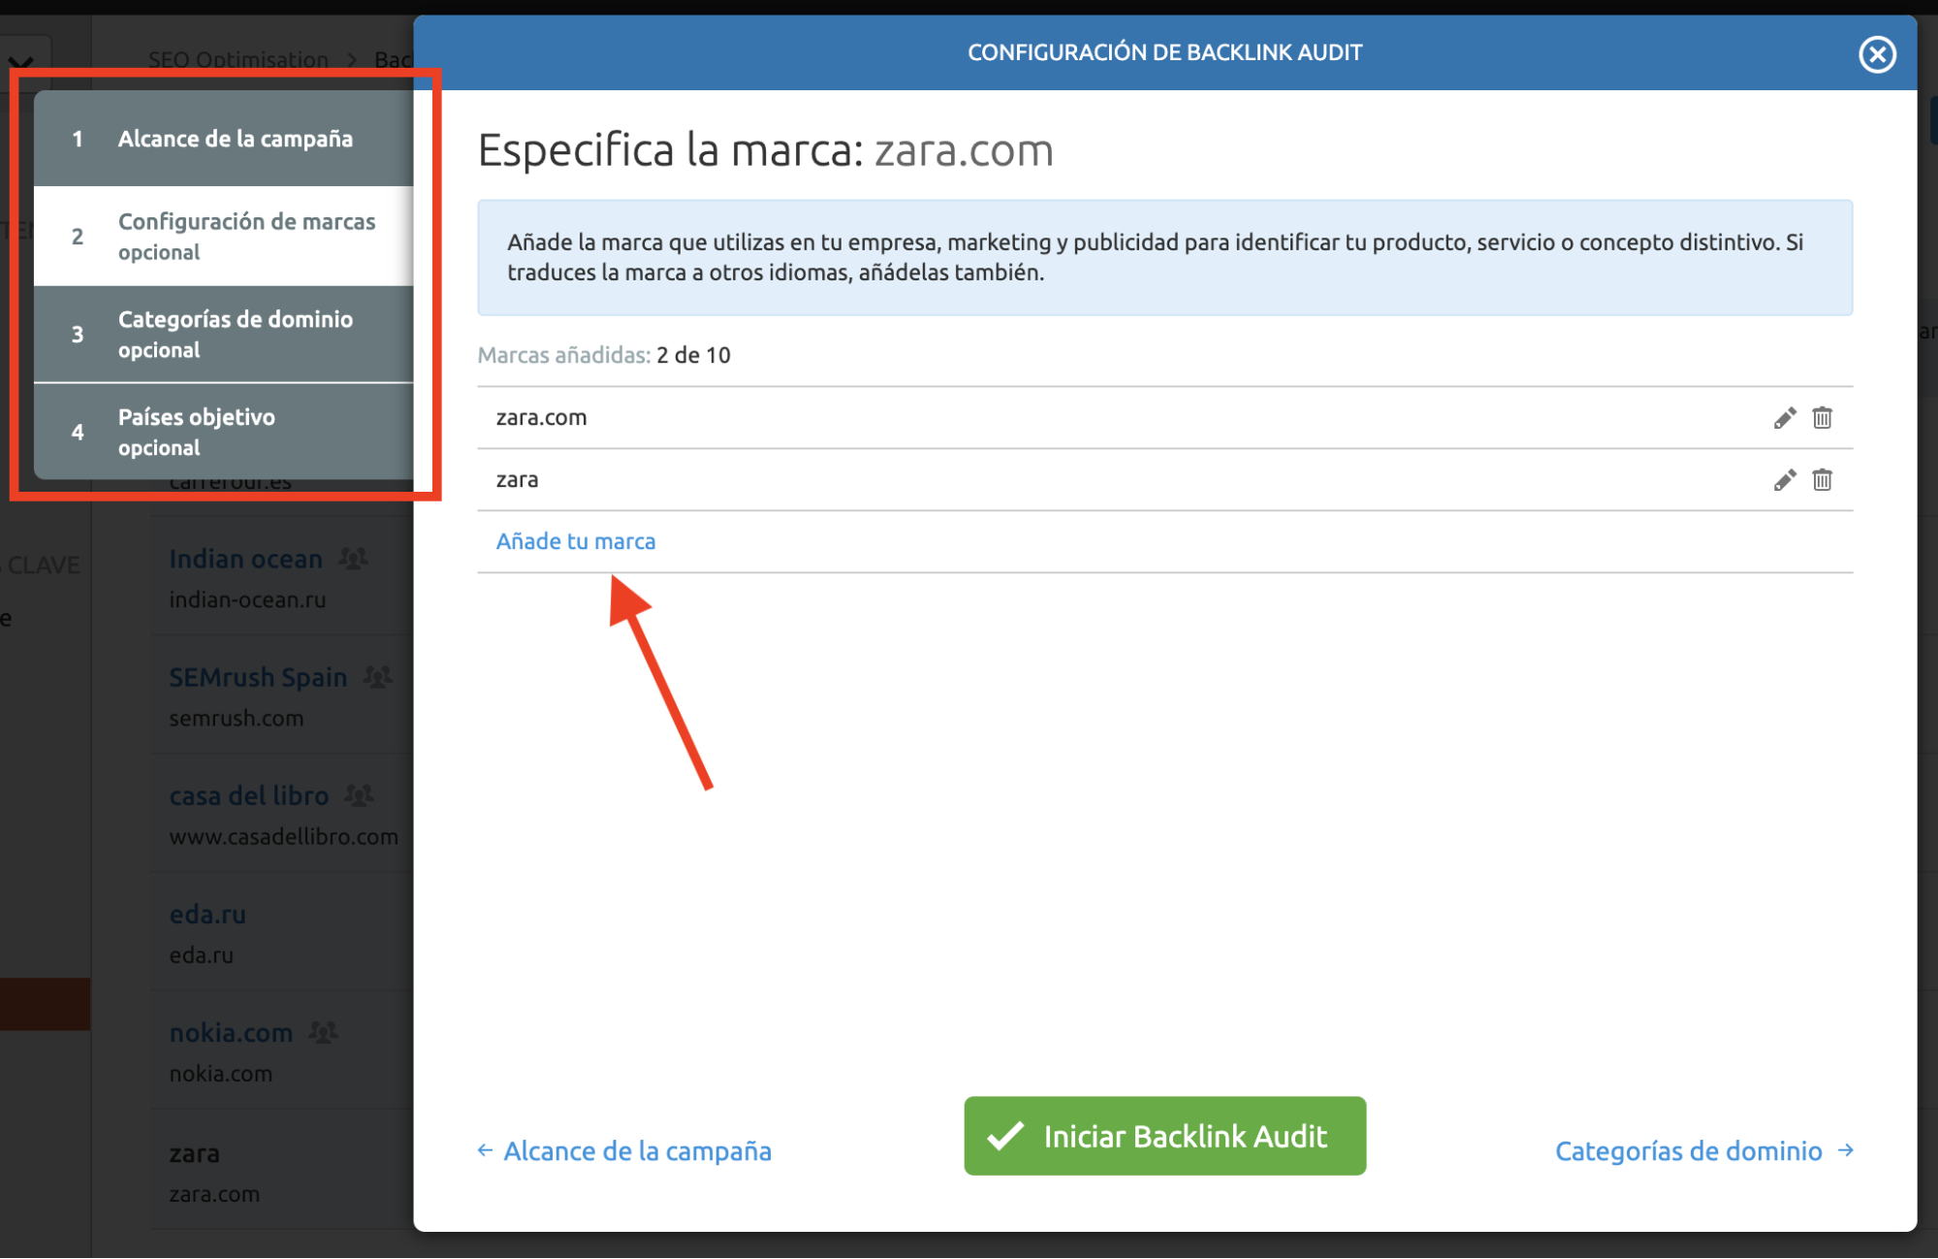This screenshot has height=1259, width=1938.
Task: Click Añade tu marca link
Action: (x=576, y=541)
